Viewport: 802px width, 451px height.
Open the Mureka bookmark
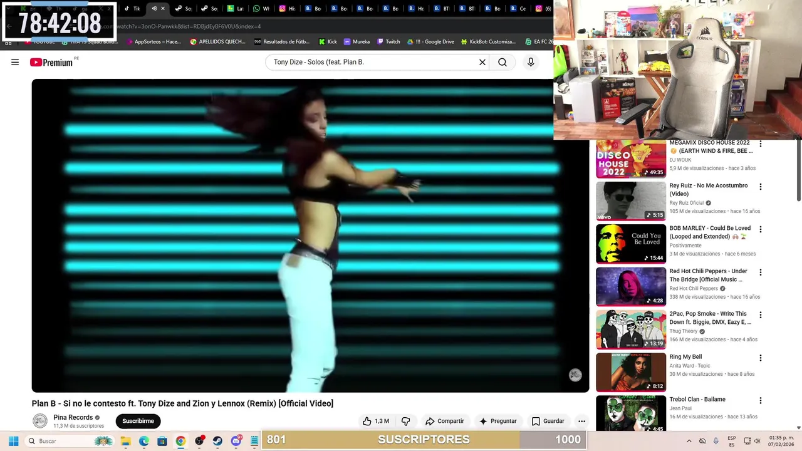(x=357, y=42)
